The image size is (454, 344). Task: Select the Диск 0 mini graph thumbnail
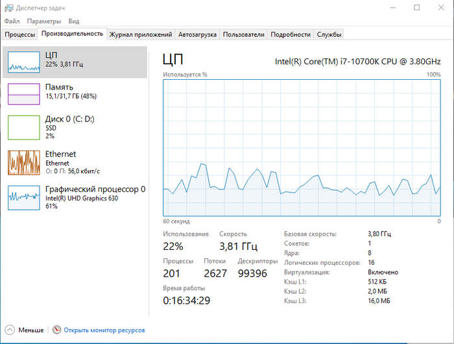(24, 127)
